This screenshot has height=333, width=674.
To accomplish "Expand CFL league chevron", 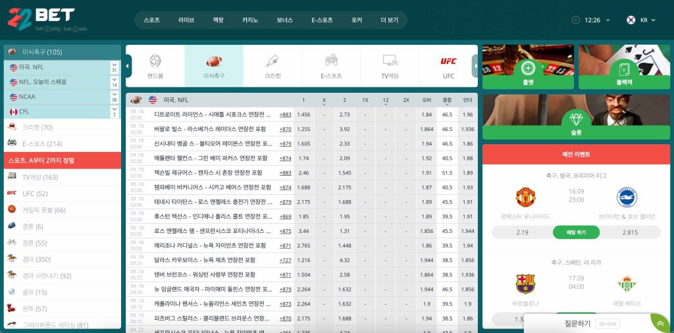I will click(x=115, y=112).
